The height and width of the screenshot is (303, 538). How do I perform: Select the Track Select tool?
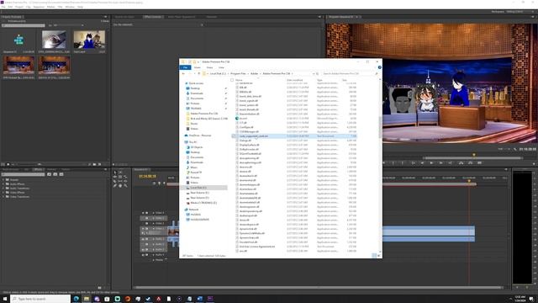pyautogui.click(x=120, y=172)
